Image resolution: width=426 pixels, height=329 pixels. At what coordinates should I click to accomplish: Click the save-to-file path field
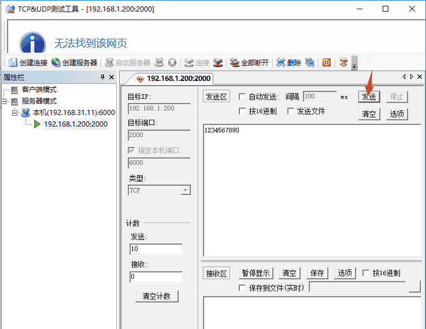(357, 287)
